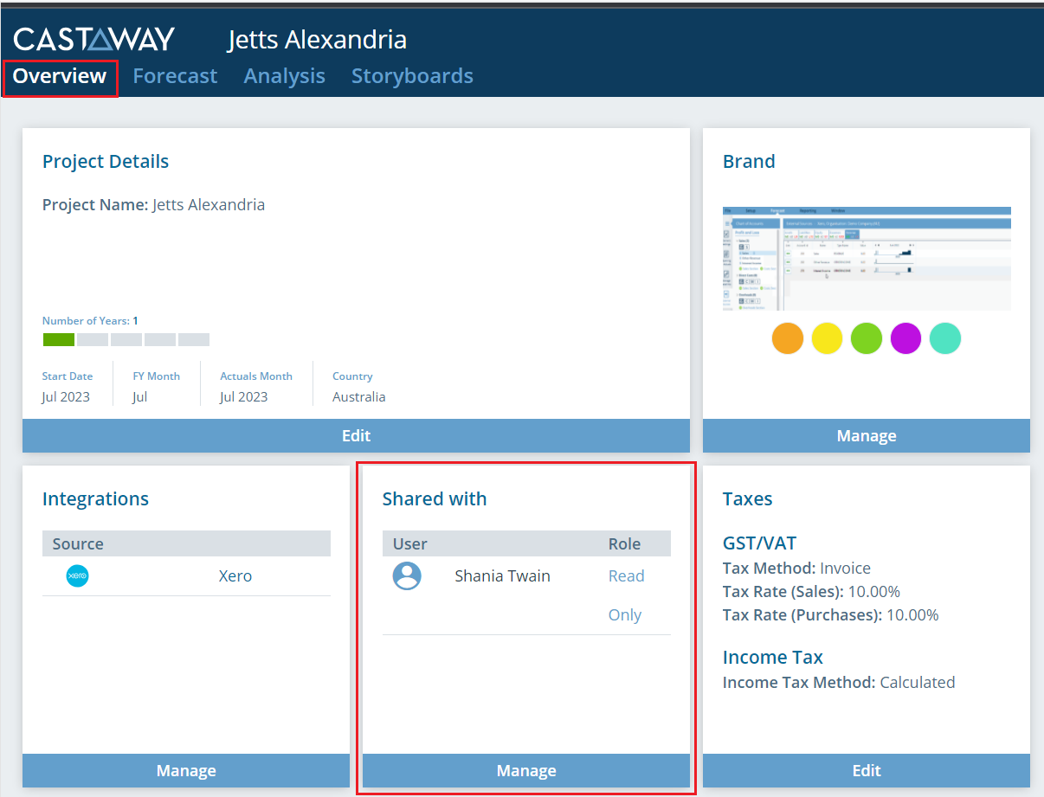The height and width of the screenshot is (797, 1044).
Task: Go to the Analysis tab
Action: [x=285, y=76]
